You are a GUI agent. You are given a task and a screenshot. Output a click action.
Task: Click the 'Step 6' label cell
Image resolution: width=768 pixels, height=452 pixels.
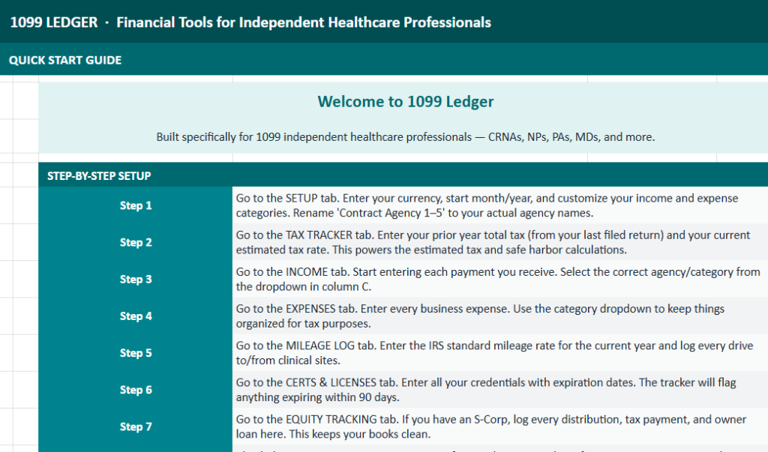[x=136, y=390]
